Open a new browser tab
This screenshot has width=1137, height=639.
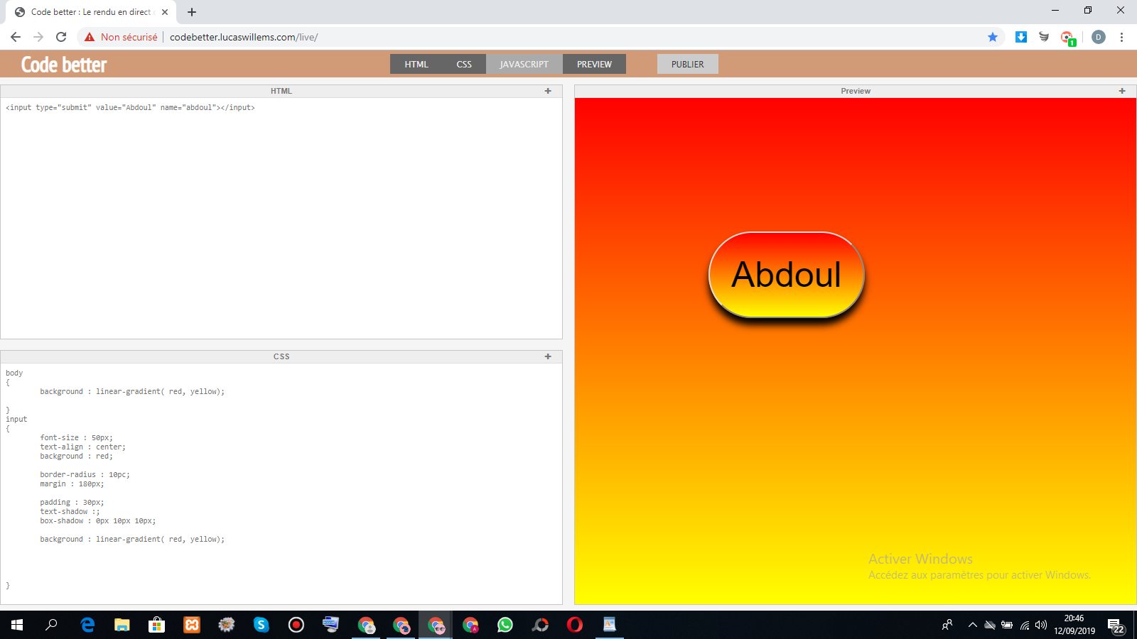click(x=192, y=12)
